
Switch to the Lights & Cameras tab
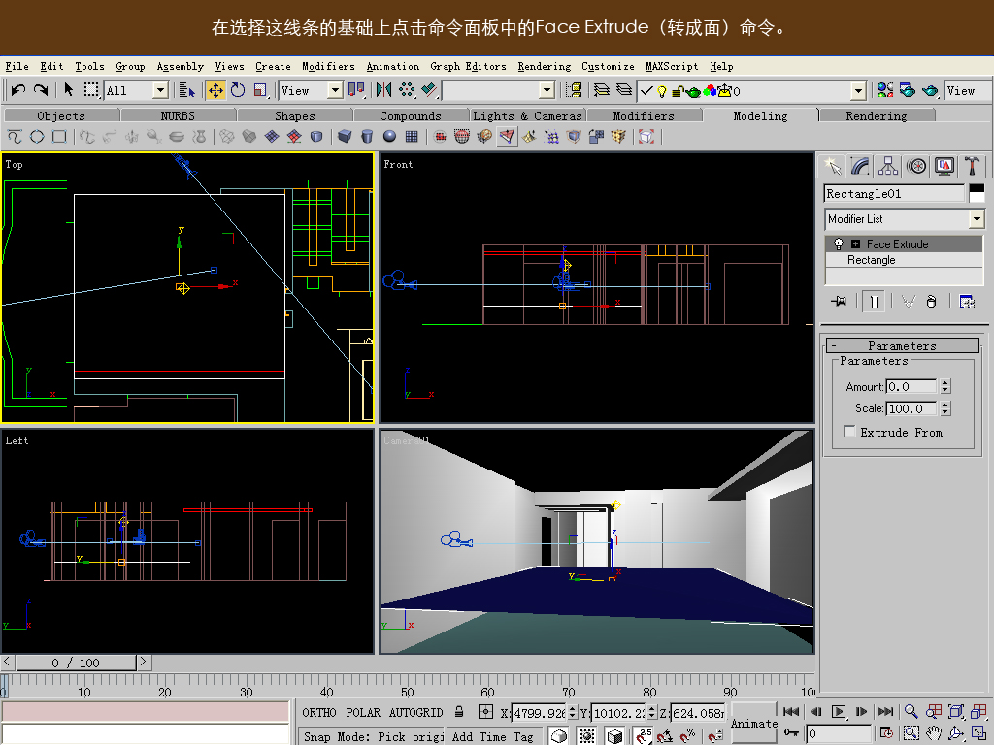527,116
